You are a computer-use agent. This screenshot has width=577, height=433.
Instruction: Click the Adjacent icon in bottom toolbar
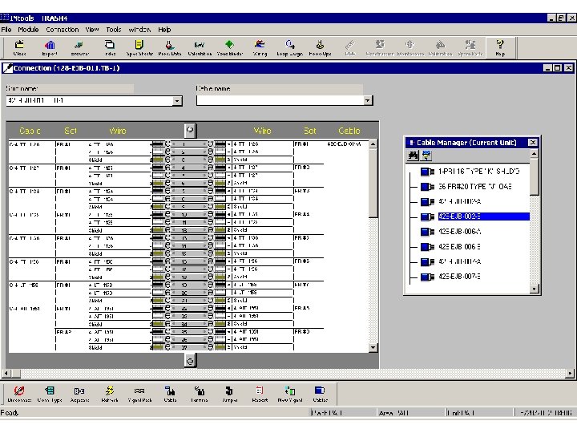point(79,394)
